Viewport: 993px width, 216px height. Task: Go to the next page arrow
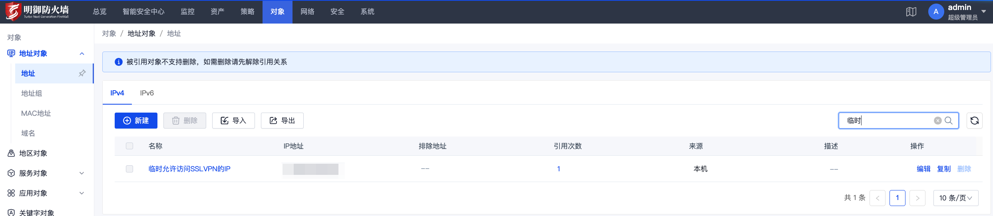tap(917, 198)
